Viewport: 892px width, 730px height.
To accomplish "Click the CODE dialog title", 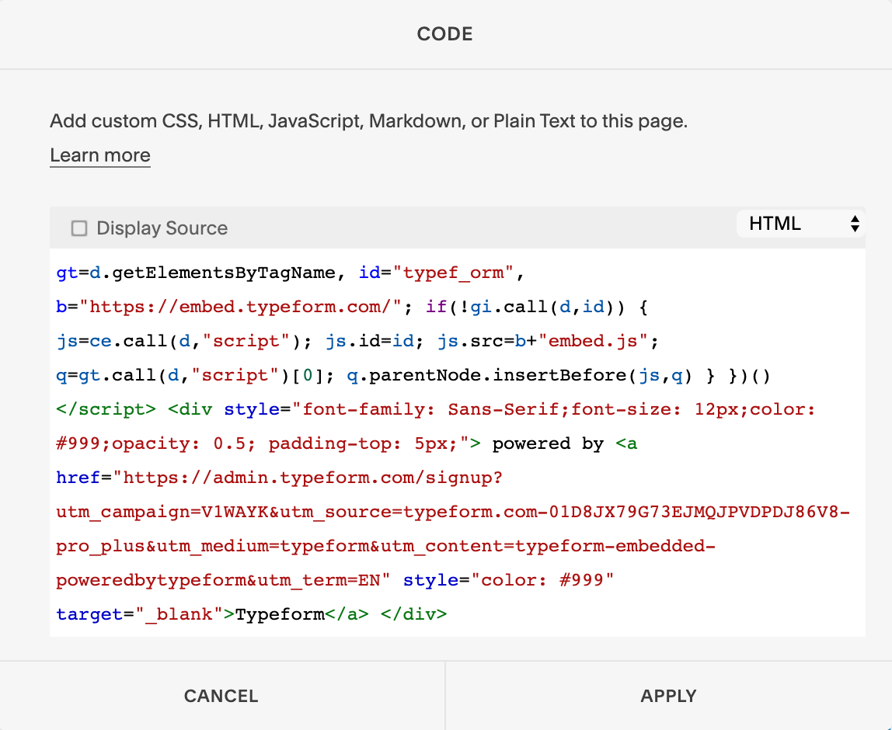I will click(445, 34).
